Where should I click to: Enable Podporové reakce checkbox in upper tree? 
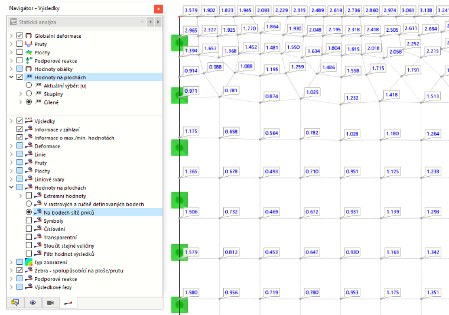[x=19, y=60]
